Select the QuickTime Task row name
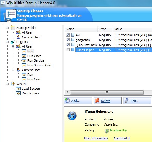 point(86,45)
